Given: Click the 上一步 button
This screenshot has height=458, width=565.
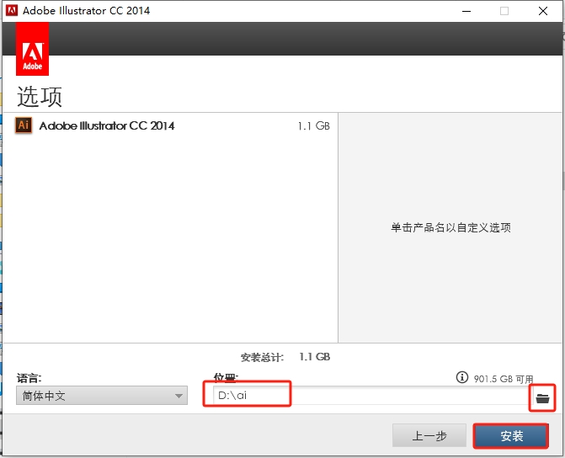Looking at the screenshot, I should [429, 435].
